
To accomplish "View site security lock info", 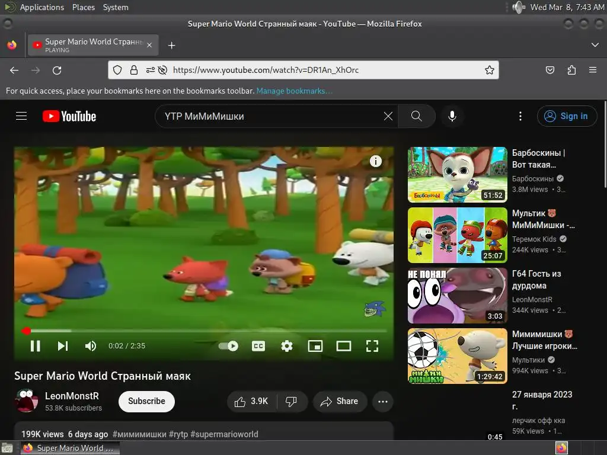I will pos(133,70).
